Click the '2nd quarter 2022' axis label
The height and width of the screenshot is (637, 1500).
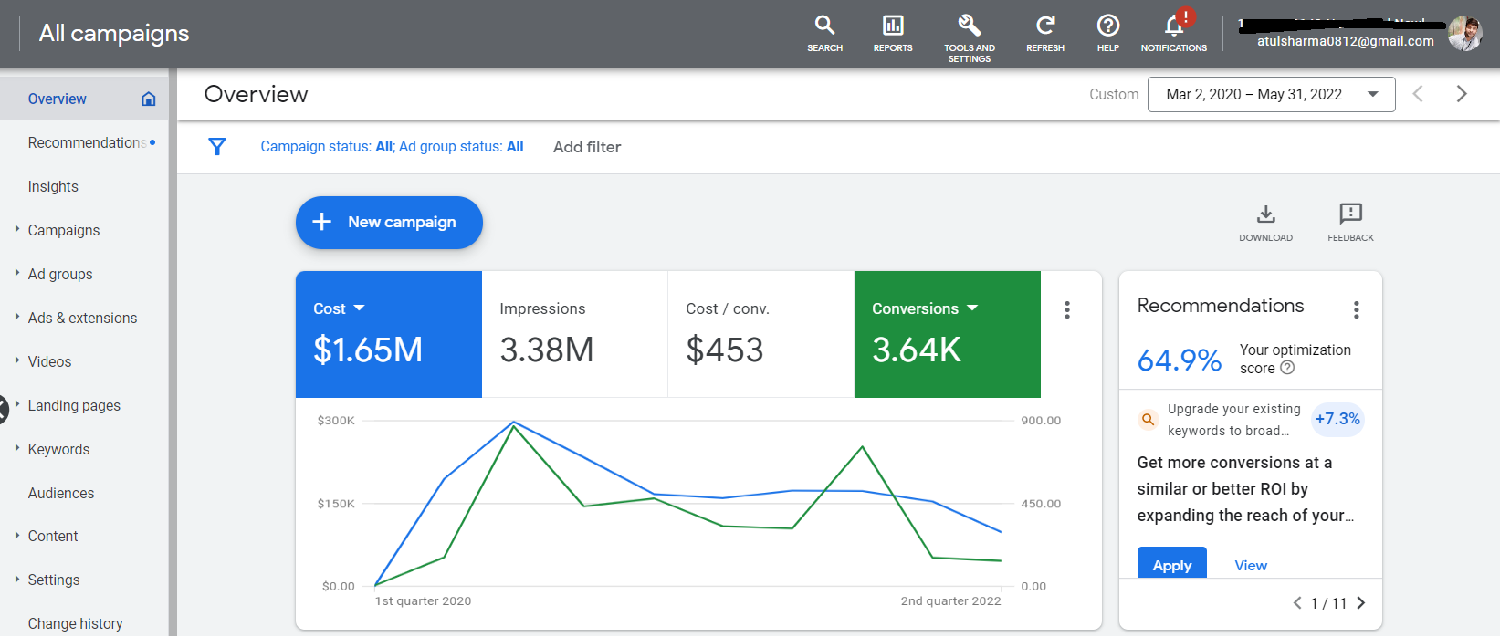[951, 600]
